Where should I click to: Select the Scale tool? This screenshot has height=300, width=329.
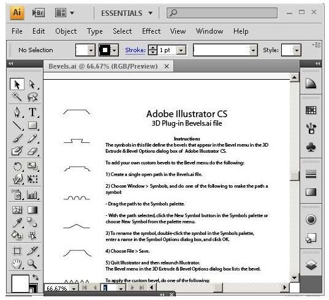coord(32,166)
